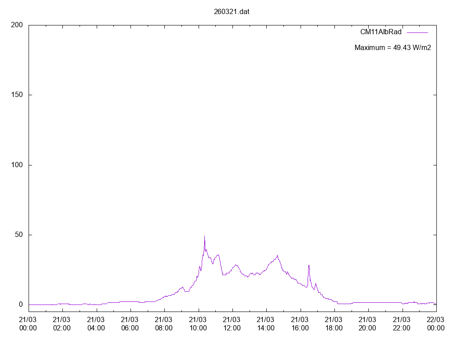Viewport: 450px width, 337px height.
Task: Click the 100 y-axis tick label
Action: (x=17, y=165)
